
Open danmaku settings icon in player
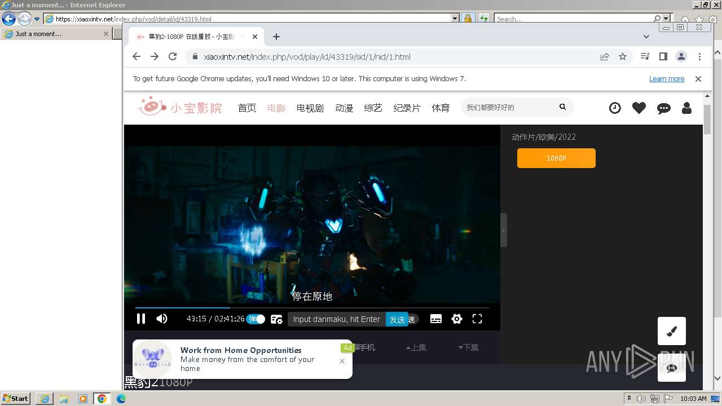tap(276, 319)
